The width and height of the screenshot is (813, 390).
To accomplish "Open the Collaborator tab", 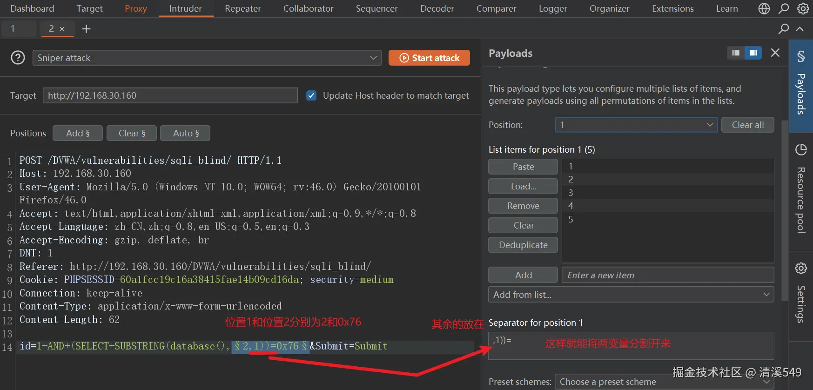I will pyautogui.click(x=309, y=8).
